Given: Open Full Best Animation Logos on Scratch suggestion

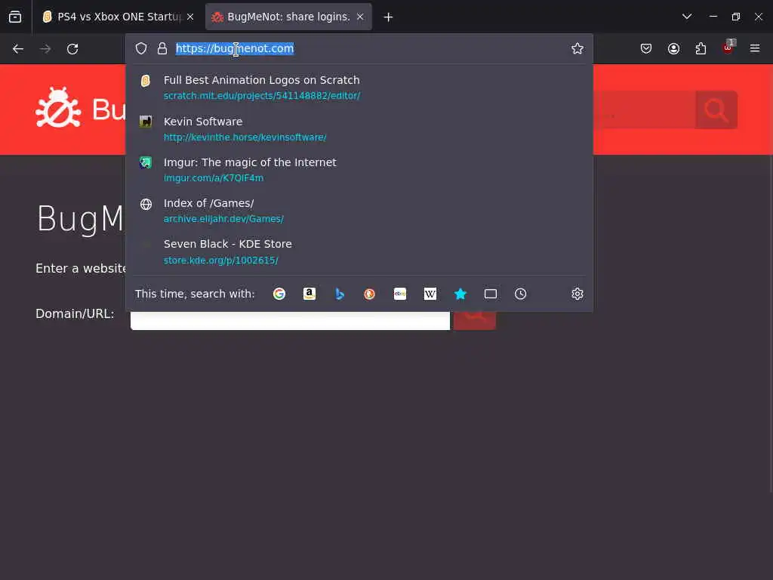Looking at the screenshot, I should click(359, 88).
